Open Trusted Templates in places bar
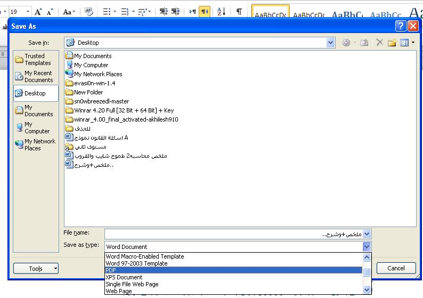 [x=36, y=59]
